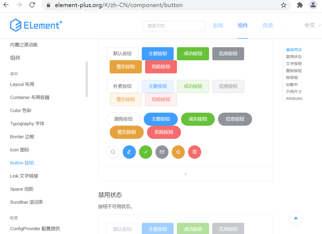Click the browser refresh icon

point(32,5)
